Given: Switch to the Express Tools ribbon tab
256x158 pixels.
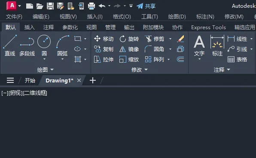Looking at the screenshot, I should (x=208, y=27).
